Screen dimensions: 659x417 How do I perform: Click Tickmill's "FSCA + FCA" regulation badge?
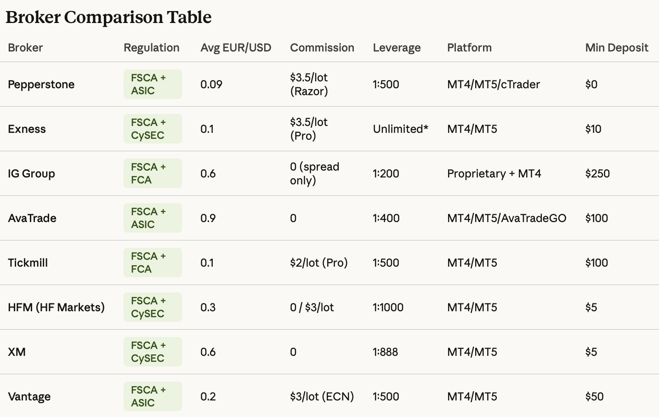click(x=153, y=263)
